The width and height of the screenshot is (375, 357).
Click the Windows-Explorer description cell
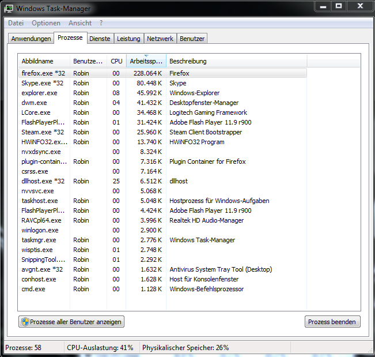[x=195, y=93]
